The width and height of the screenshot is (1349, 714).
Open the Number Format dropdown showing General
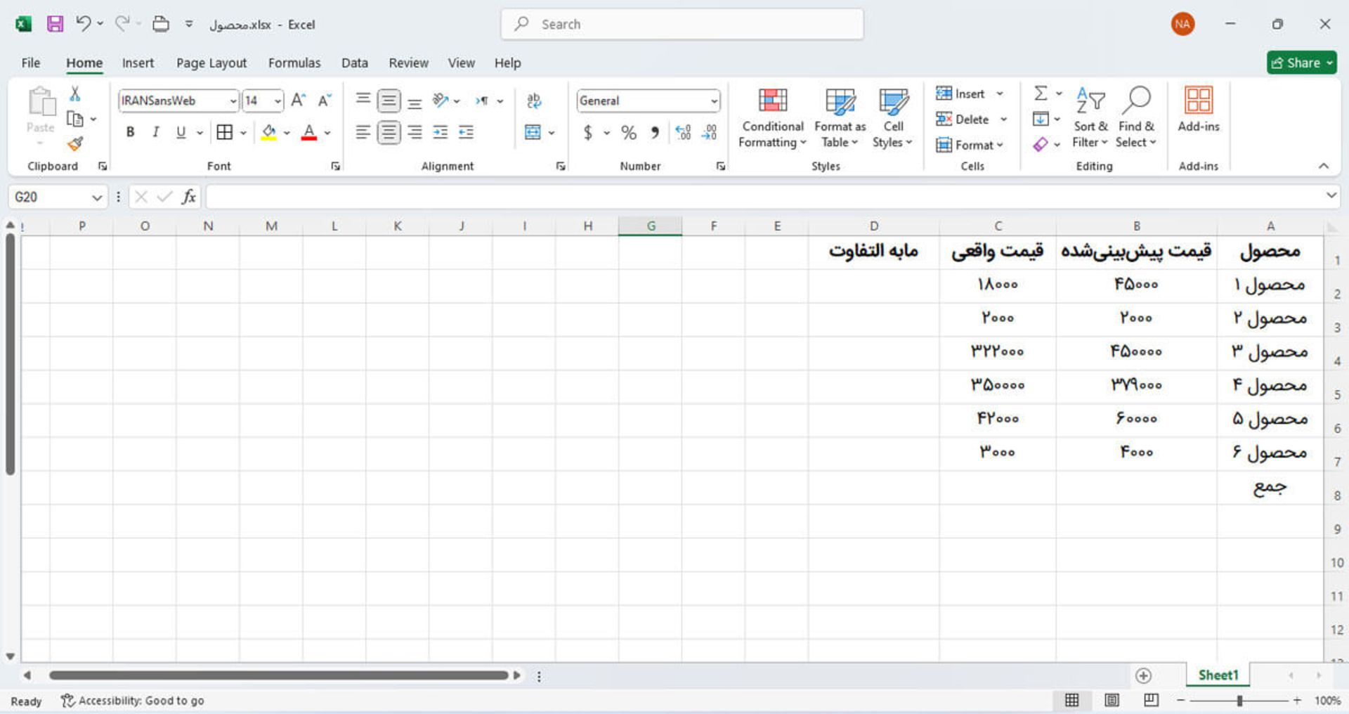[646, 100]
